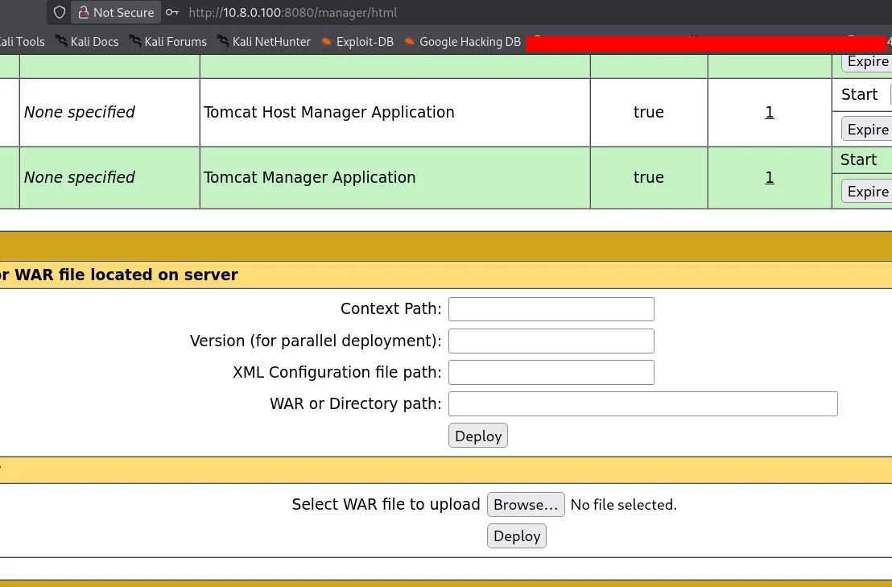
Task: Open the Not Secure lock indicator
Action: (x=116, y=13)
